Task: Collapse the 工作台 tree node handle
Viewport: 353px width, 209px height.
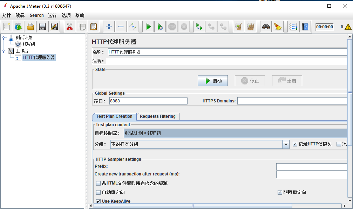Action: click(x=4, y=51)
